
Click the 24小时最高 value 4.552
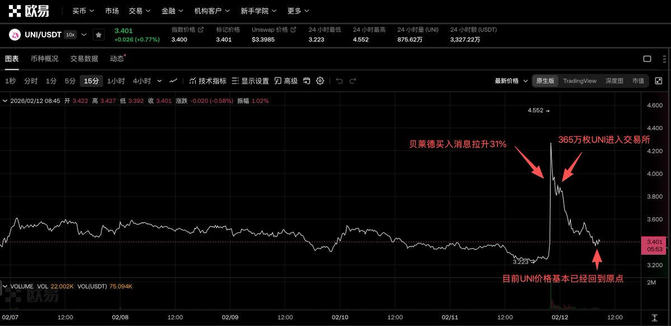click(361, 40)
